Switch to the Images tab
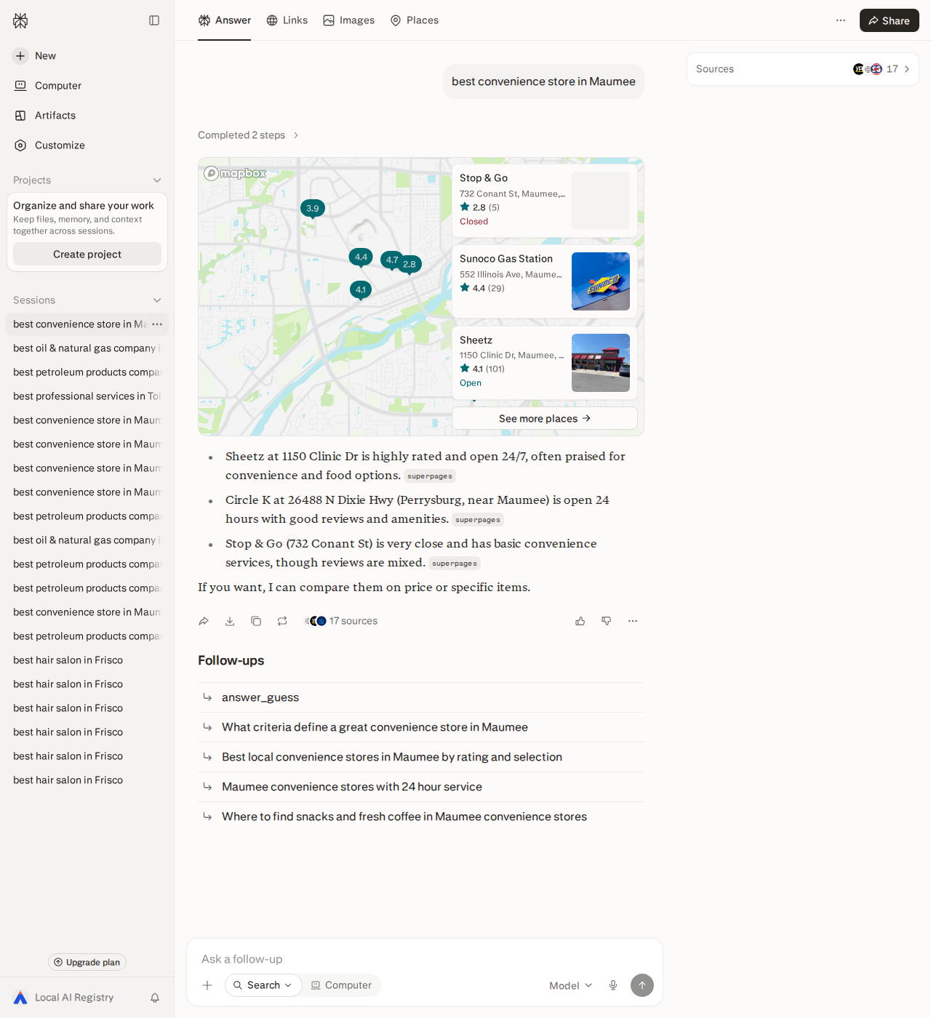Image resolution: width=931 pixels, height=1018 pixels. coord(349,20)
